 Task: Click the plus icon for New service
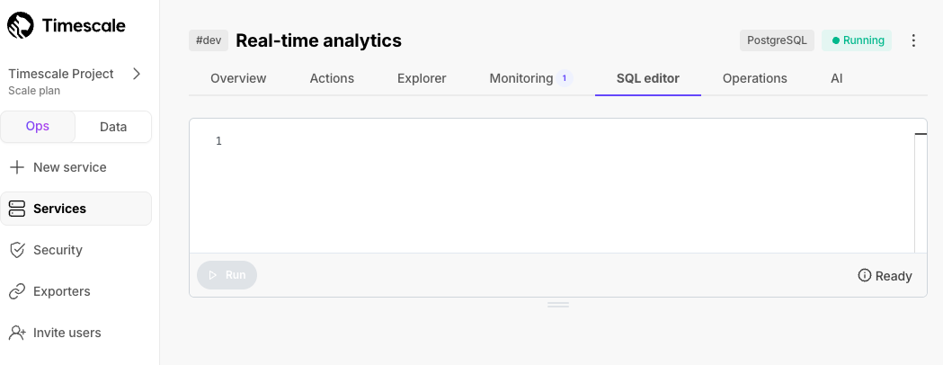[17, 167]
